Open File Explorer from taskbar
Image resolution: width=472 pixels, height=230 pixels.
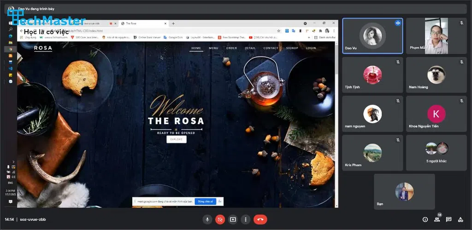pos(11,43)
